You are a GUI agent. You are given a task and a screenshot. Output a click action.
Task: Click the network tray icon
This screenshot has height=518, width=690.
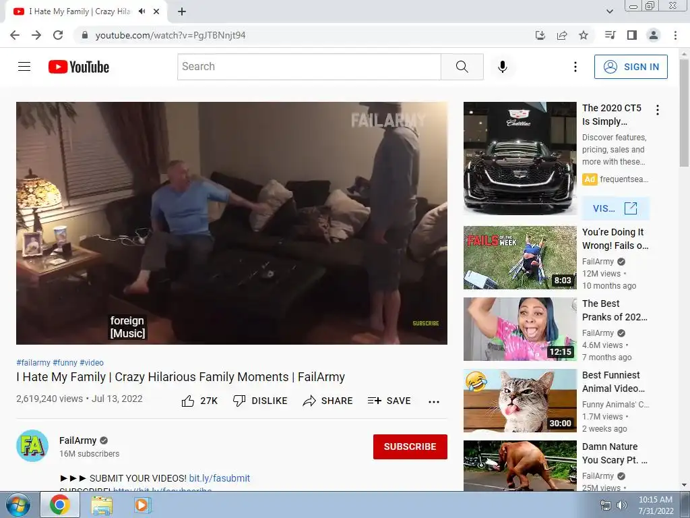[606, 505]
